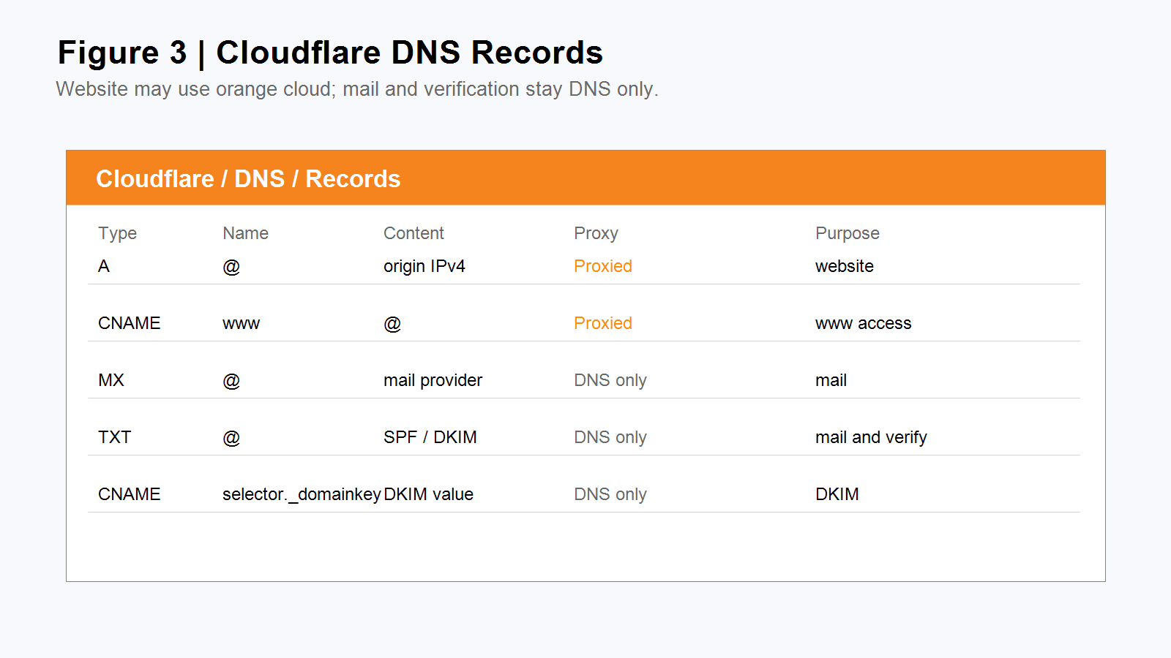This screenshot has width=1171, height=658.
Task: Click the '@' content in the www row
Action: [392, 324]
